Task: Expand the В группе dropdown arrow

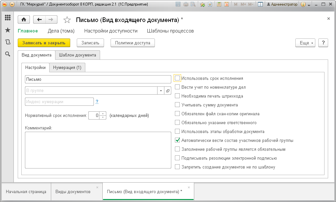Action: 161,91
